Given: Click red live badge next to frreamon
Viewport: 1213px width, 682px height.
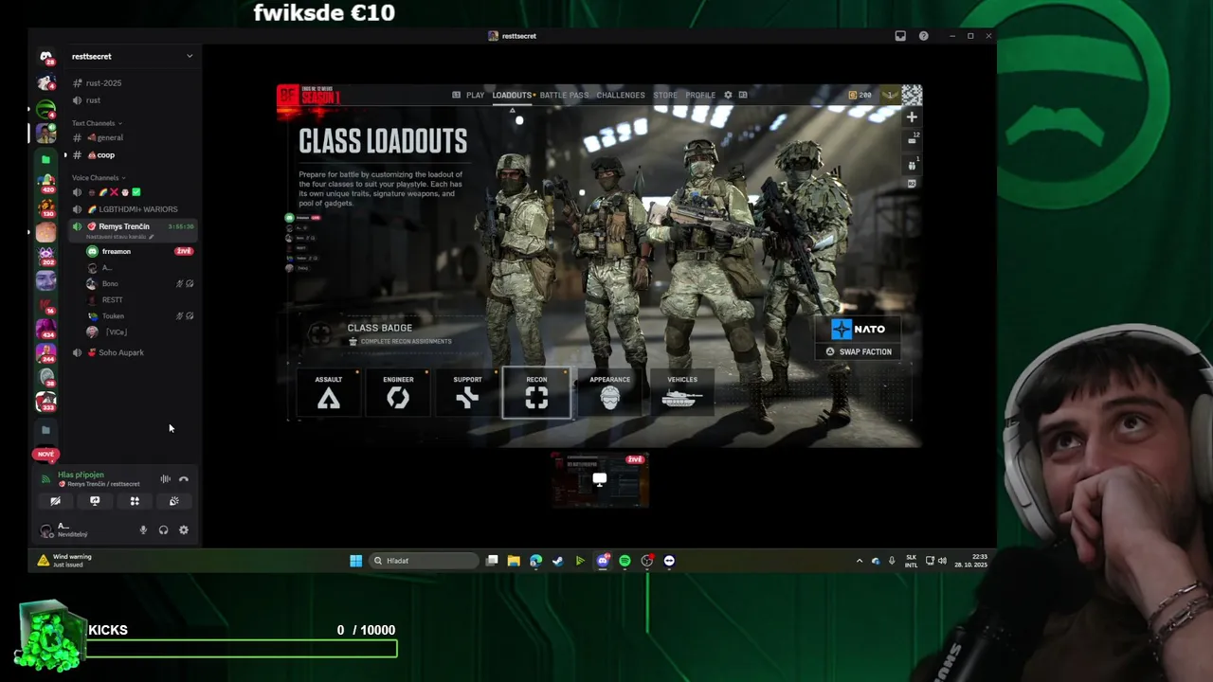Looking at the screenshot, I should tap(184, 252).
